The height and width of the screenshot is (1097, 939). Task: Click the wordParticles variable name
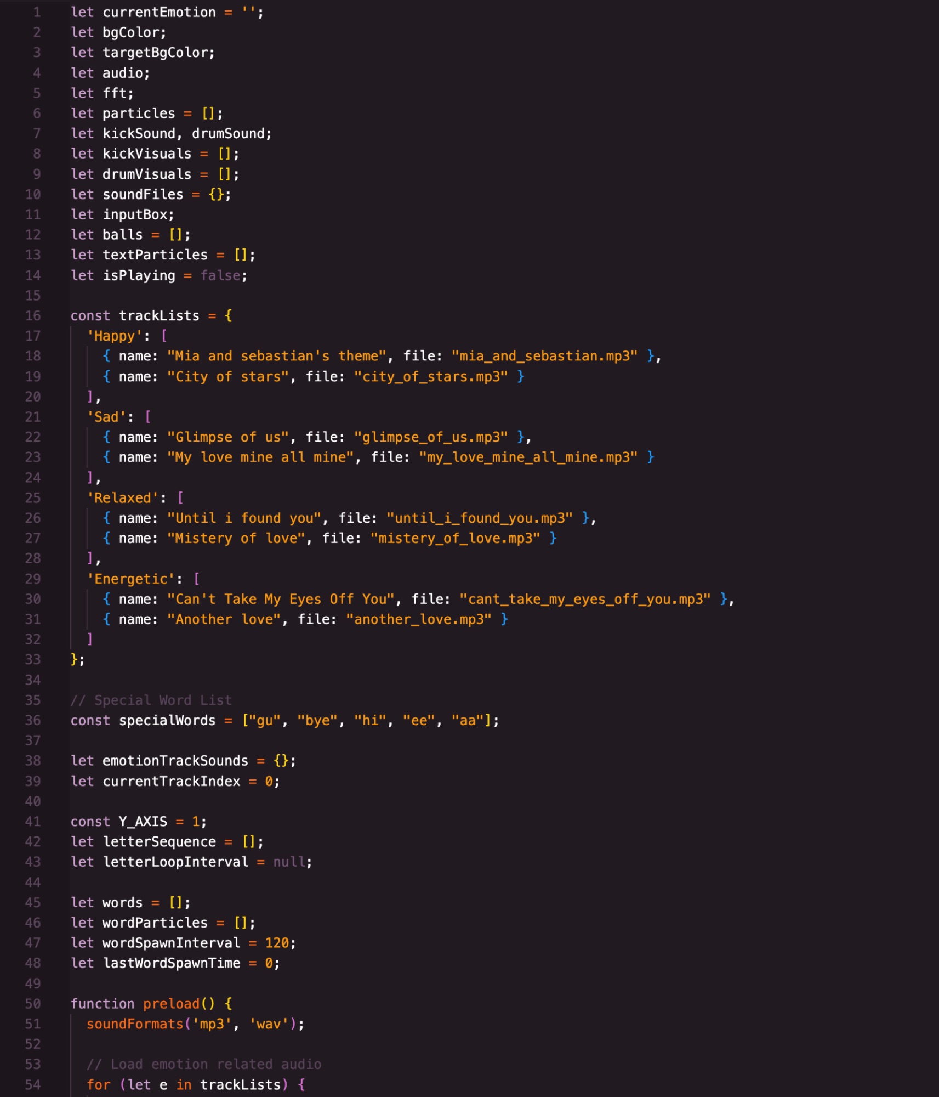pyautogui.click(x=155, y=923)
